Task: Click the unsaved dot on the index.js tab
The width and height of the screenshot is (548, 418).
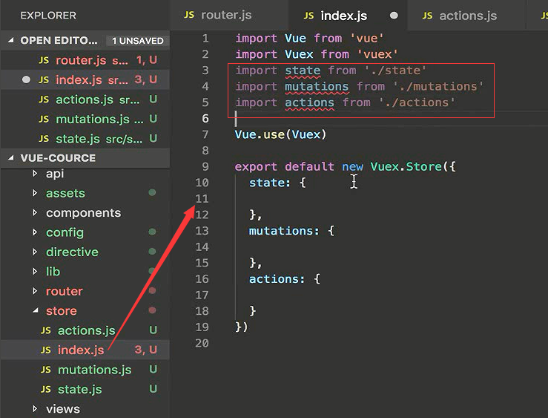Action: 394,16
